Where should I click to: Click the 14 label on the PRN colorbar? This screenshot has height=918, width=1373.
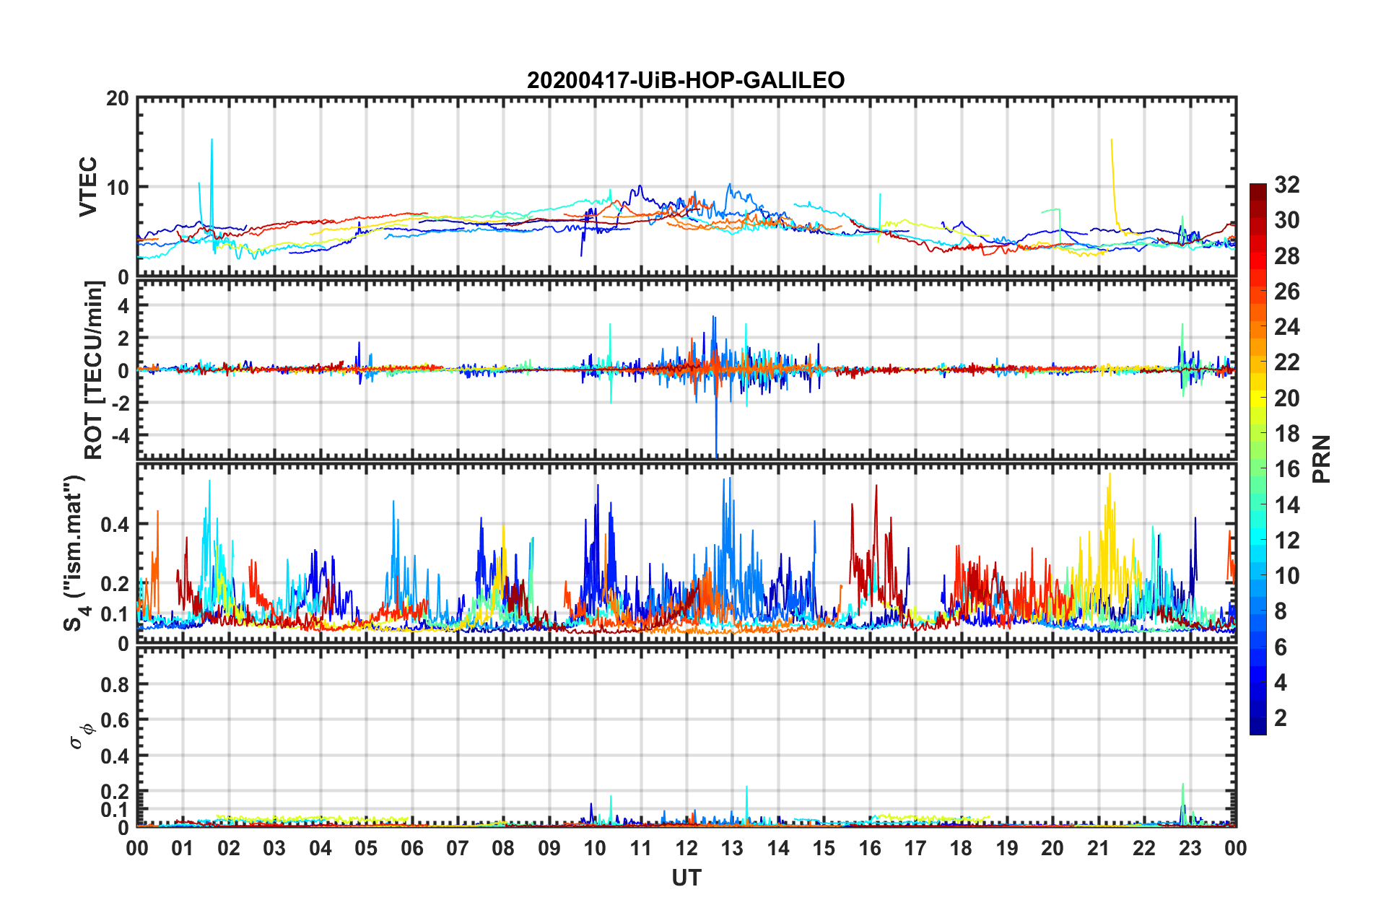point(1286,504)
